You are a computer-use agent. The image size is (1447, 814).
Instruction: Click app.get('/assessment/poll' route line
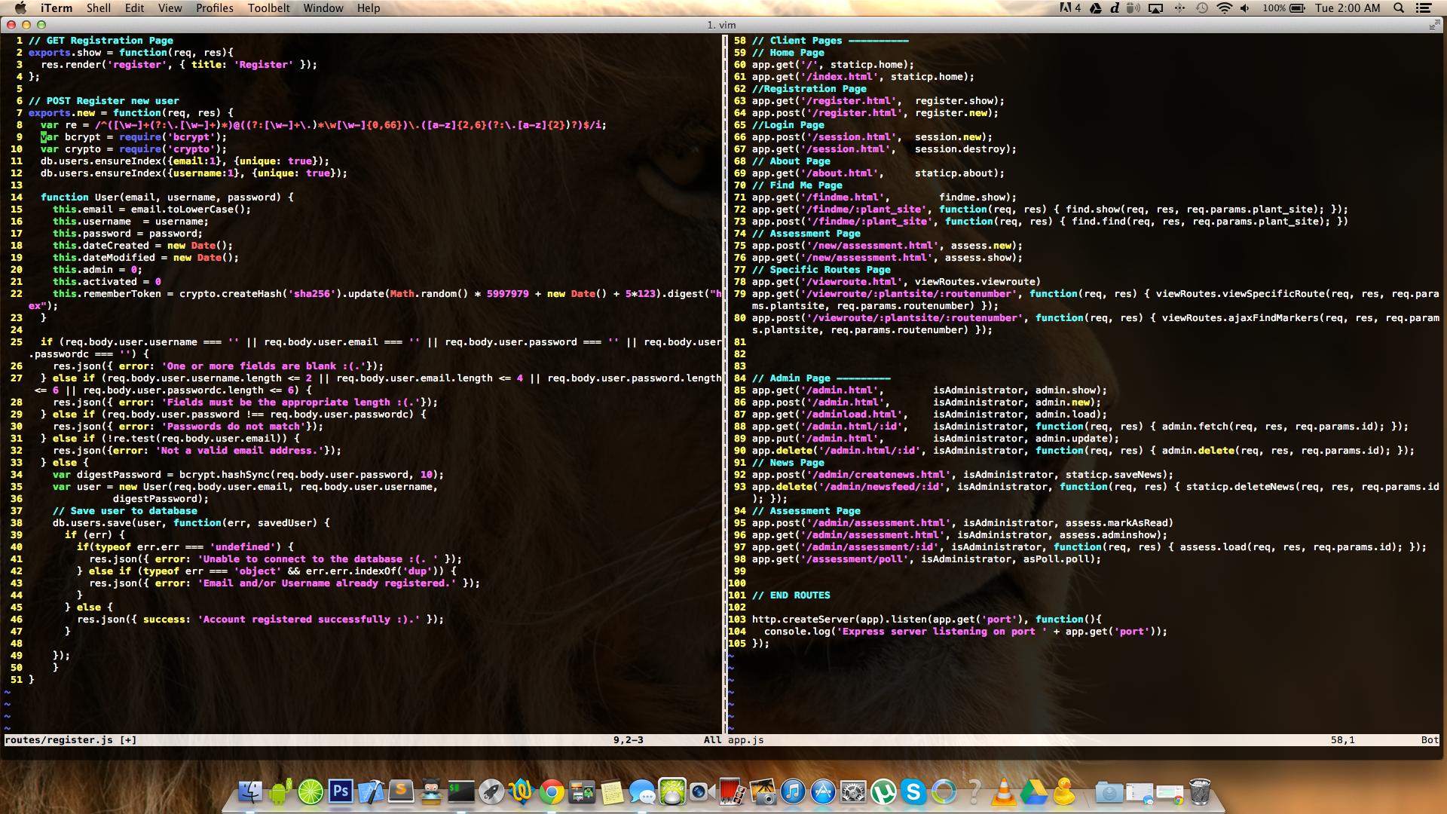tap(927, 559)
